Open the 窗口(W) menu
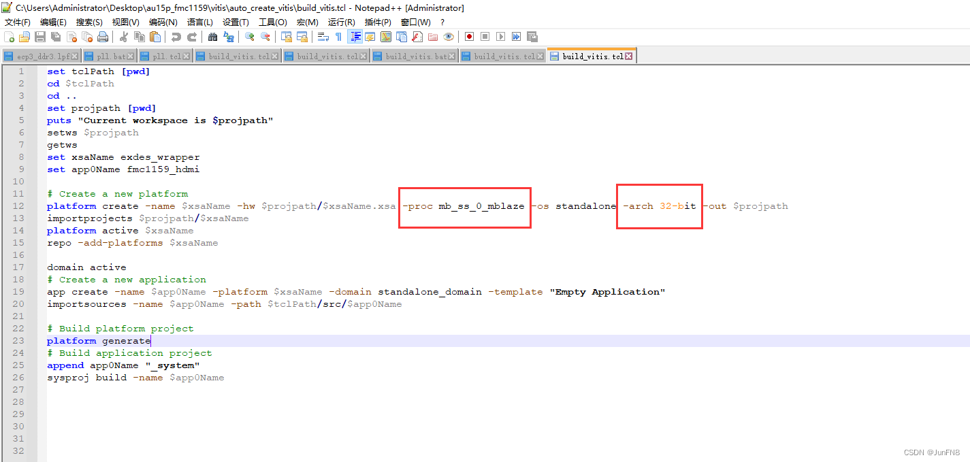 coord(415,22)
